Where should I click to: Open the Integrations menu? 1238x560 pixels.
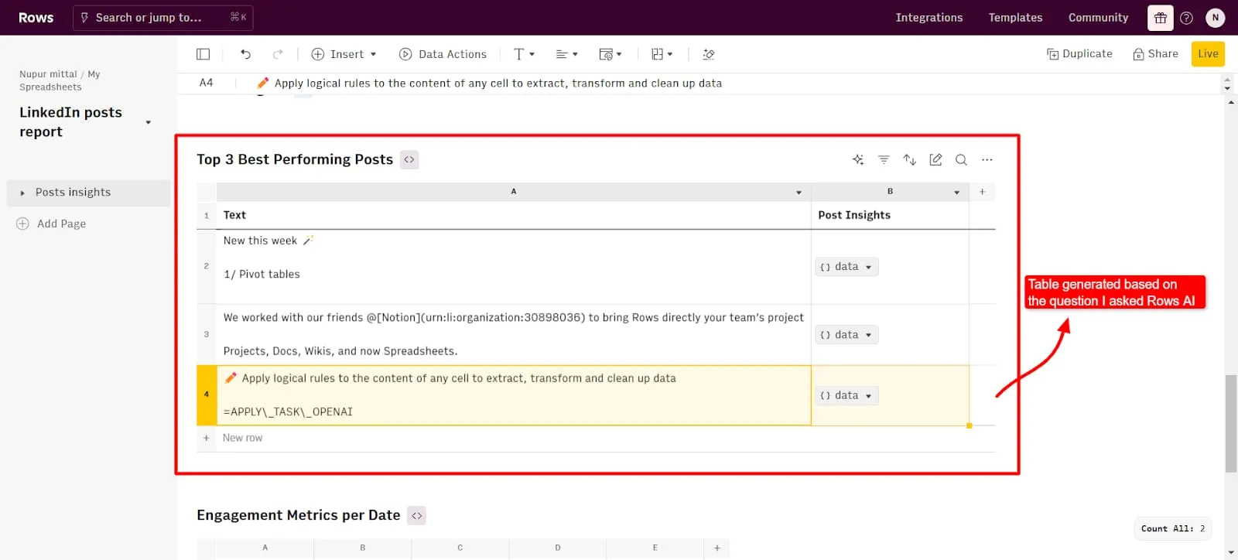[x=929, y=18]
